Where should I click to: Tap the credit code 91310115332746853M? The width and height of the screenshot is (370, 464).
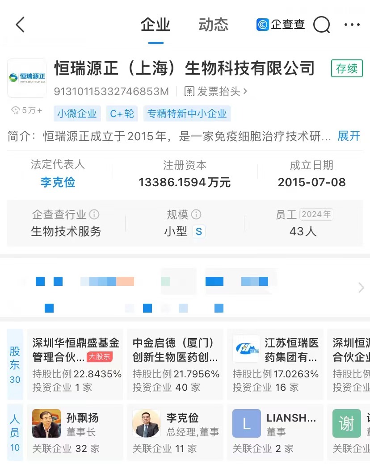111,92
